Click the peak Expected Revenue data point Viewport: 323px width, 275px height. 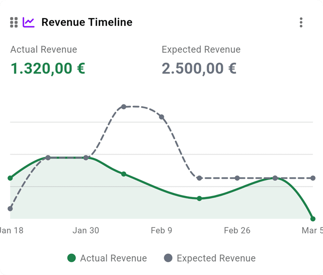click(124, 107)
